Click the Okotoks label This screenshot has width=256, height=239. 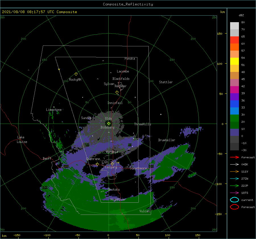[114, 190]
